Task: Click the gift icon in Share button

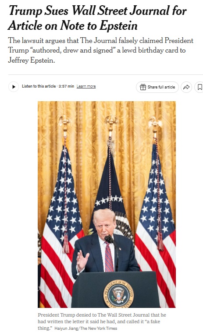Action: click(x=143, y=87)
